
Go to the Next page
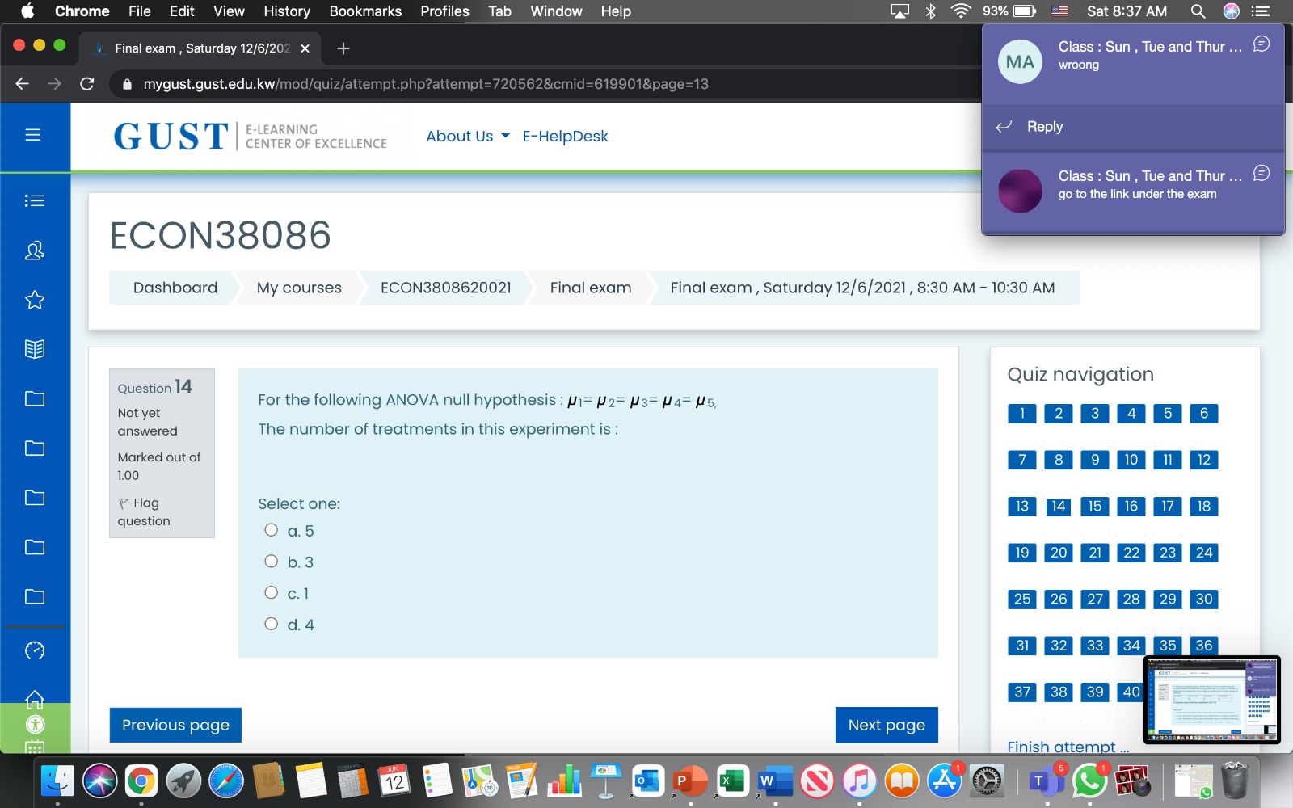(887, 725)
